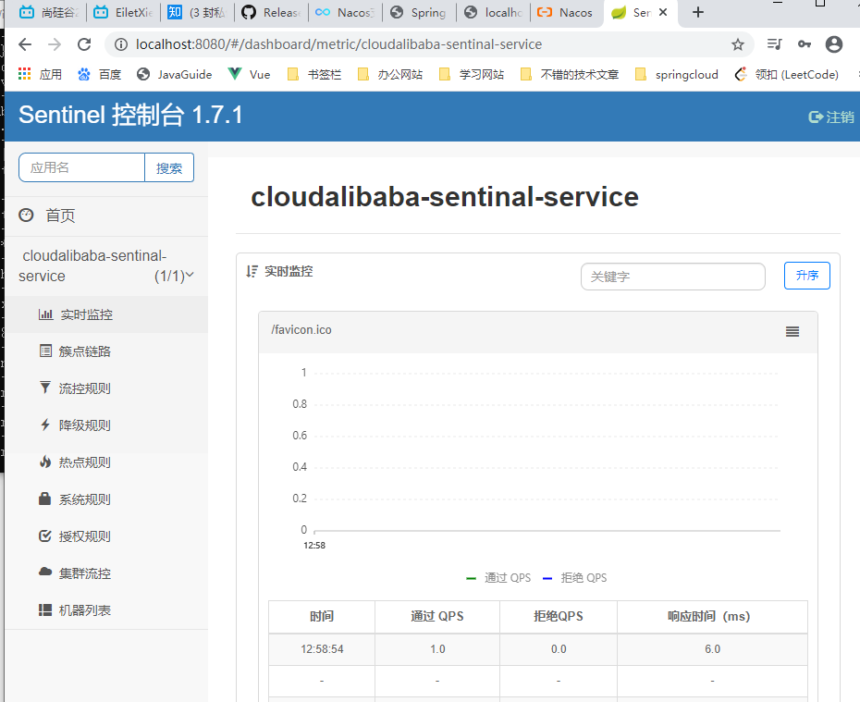The width and height of the screenshot is (860, 702).
Task: Open 机器列表 machine list menu
Action: point(106,610)
